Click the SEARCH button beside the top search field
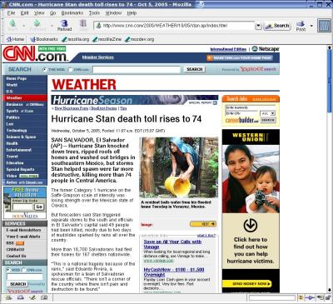The height and width of the screenshot is (304, 333). coord(195,69)
